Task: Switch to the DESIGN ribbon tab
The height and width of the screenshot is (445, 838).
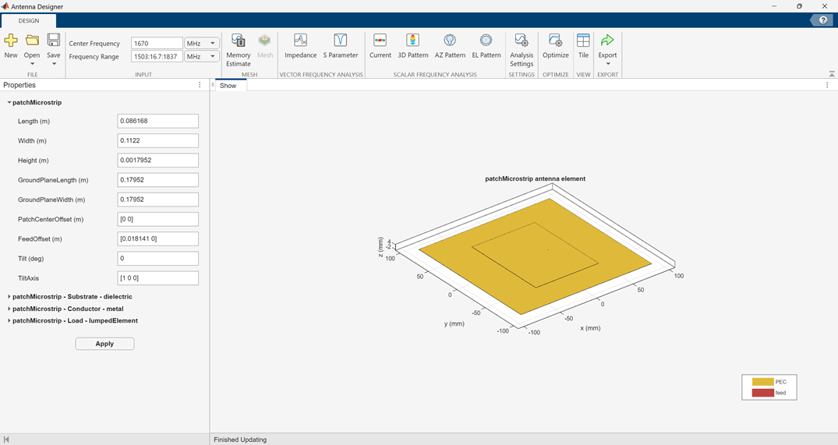Action: click(x=29, y=21)
